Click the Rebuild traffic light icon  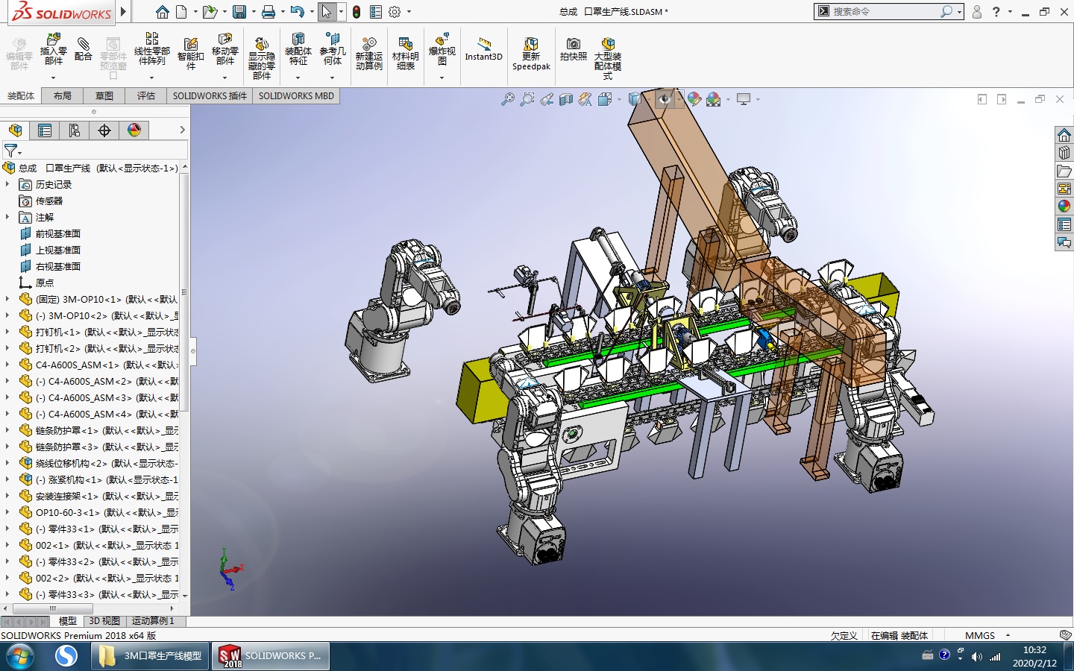tap(357, 12)
